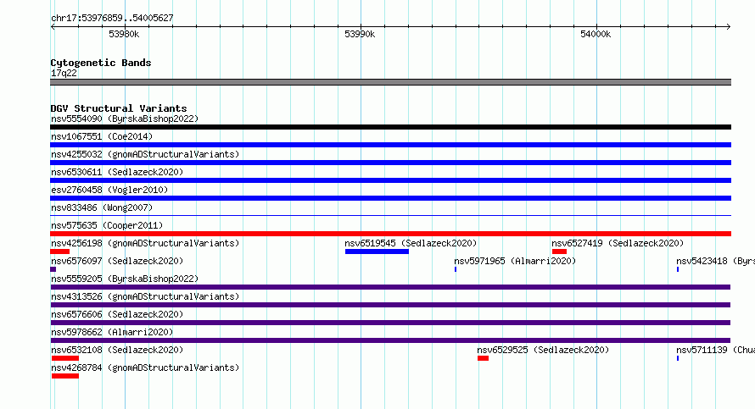755x409 pixels.
Task: Click the short red nsv4256198 bar
Action: [59, 251]
